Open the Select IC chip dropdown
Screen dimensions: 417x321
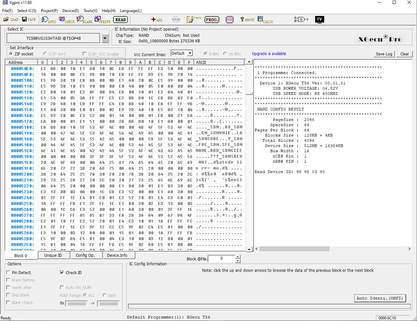coord(105,38)
